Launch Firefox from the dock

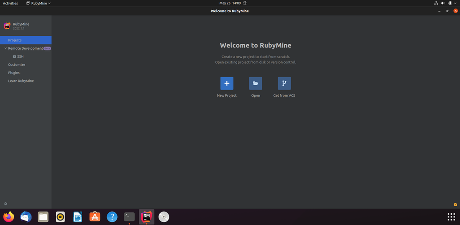(9, 217)
